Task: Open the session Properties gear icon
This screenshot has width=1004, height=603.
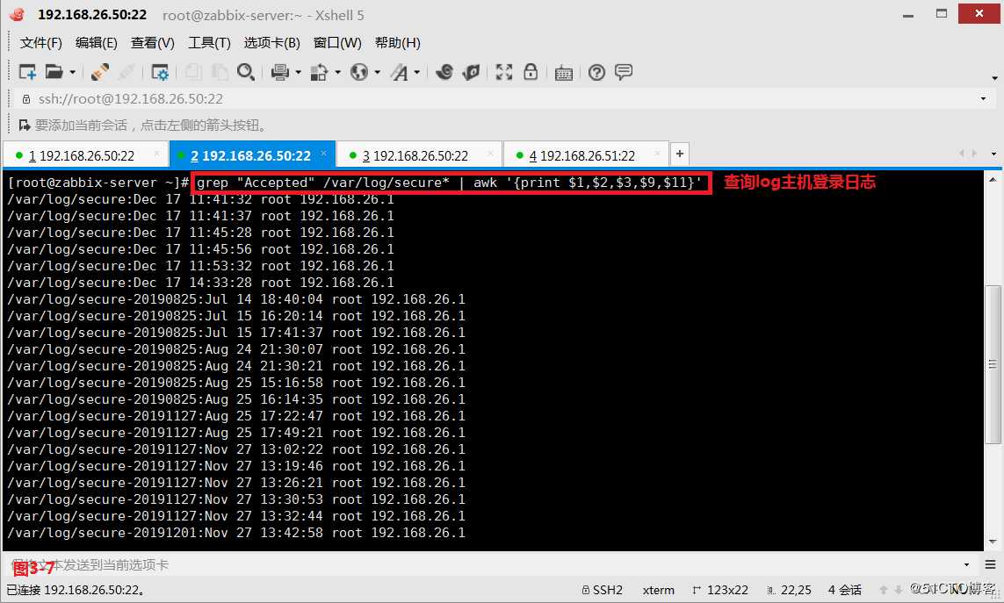Action: pos(160,72)
